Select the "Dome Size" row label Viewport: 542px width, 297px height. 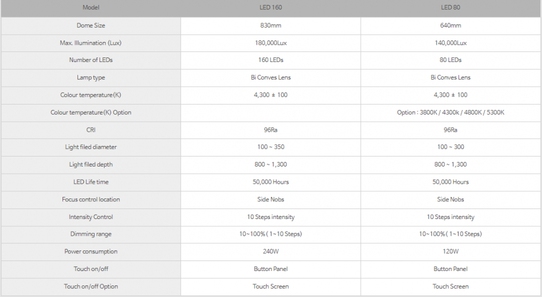pyautogui.click(x=91, y=25)
